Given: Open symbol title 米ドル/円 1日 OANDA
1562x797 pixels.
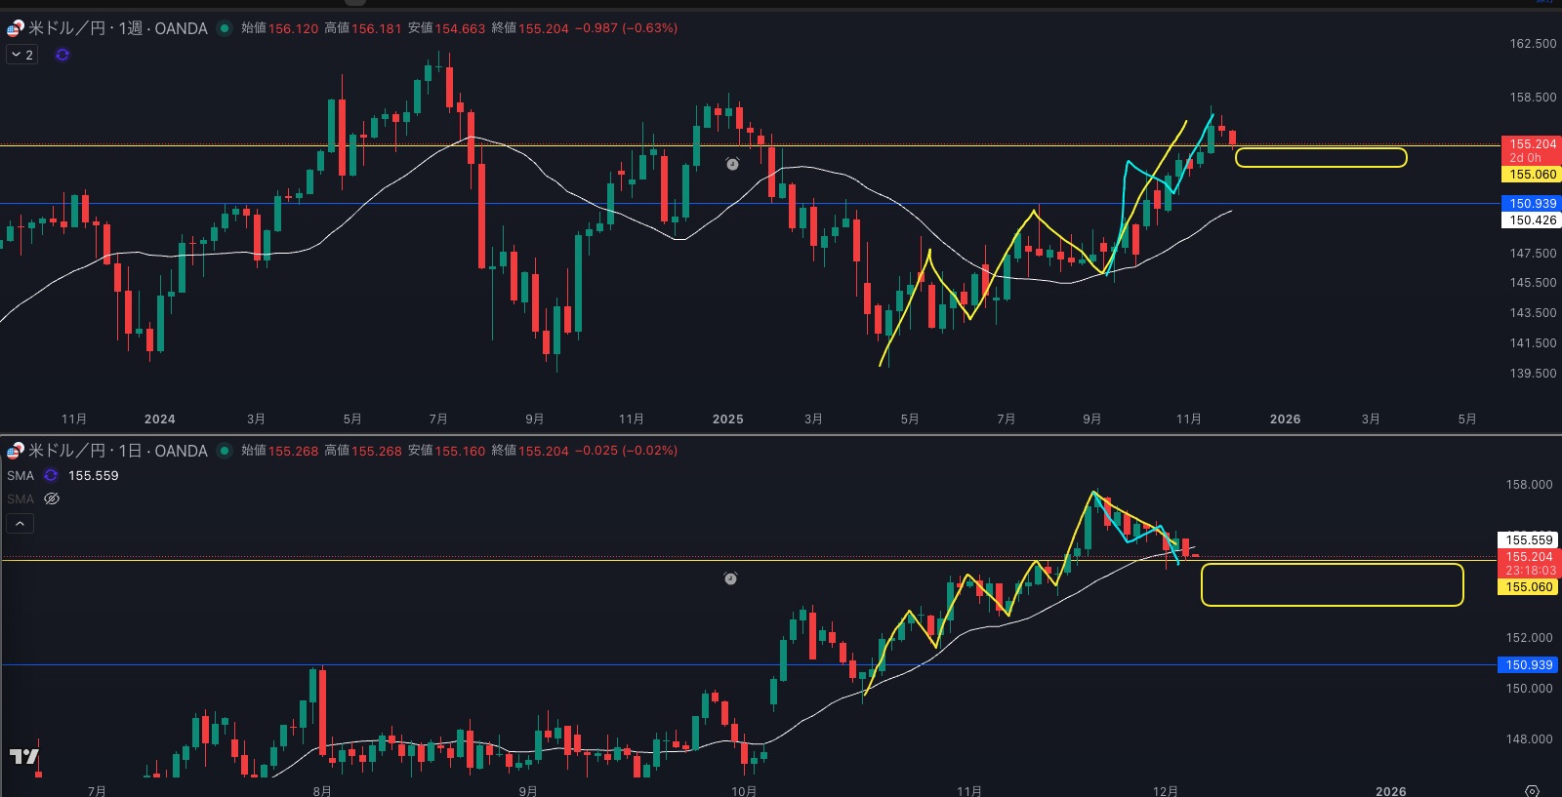Looking at the screenshot, I should (x=117, y=451).
